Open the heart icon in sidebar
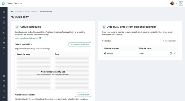Screen dimensions: 185x101 (4, 91)
